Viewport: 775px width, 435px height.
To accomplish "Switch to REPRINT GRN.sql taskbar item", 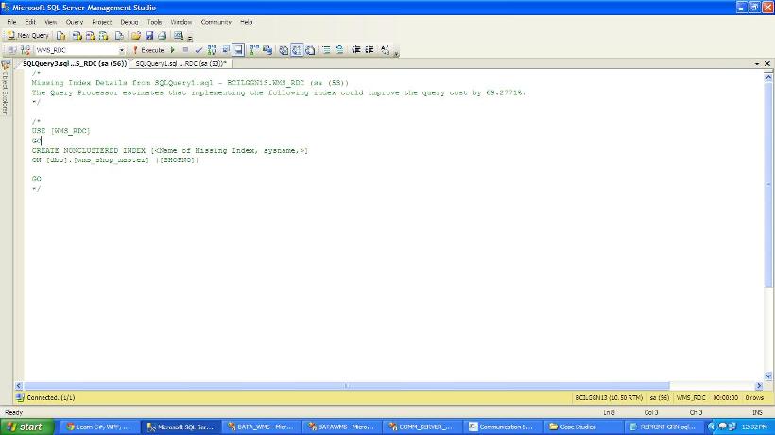I will click(x=663, y=427).
